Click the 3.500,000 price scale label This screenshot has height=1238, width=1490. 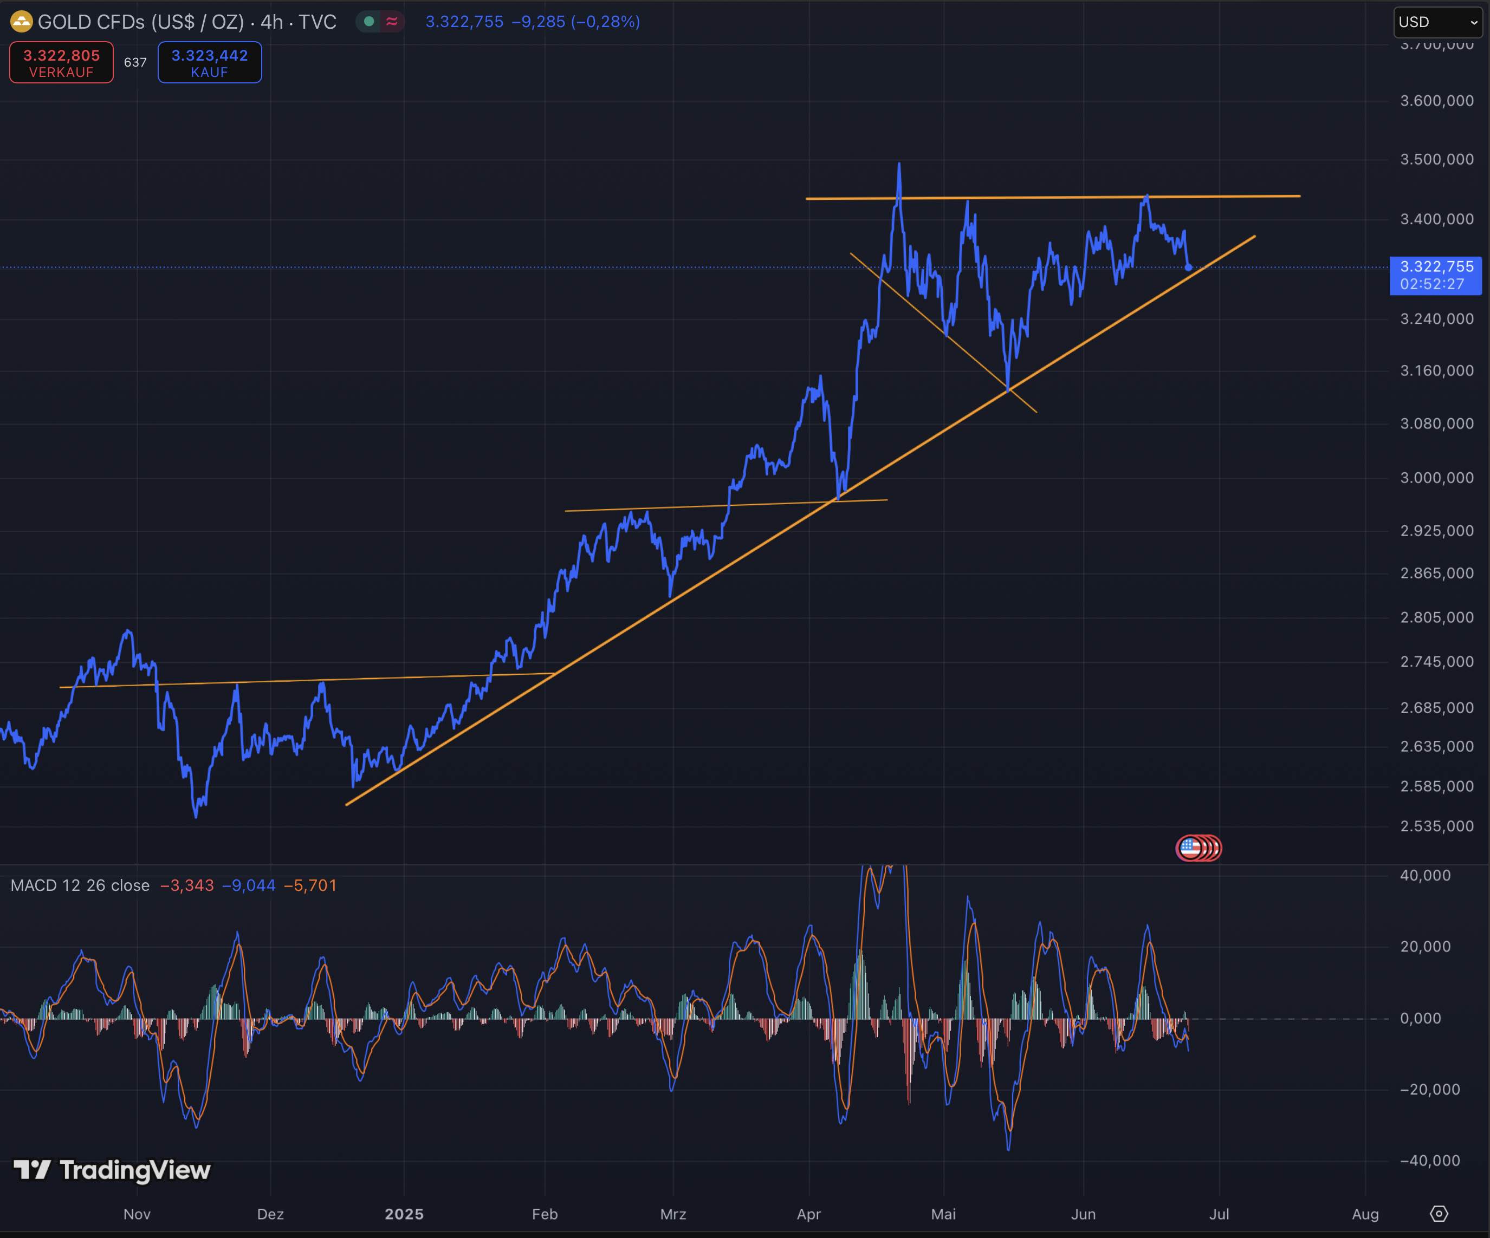1436,160
